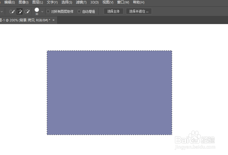This screenshot has width=228, height=155.
Task: Open the 编辑(E) menu
Action: coord(10,2)
